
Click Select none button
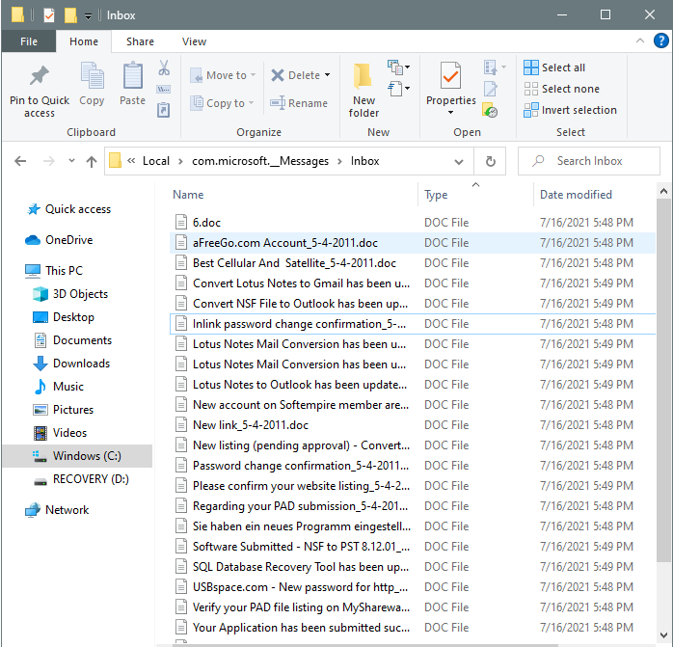coord(561,89)
